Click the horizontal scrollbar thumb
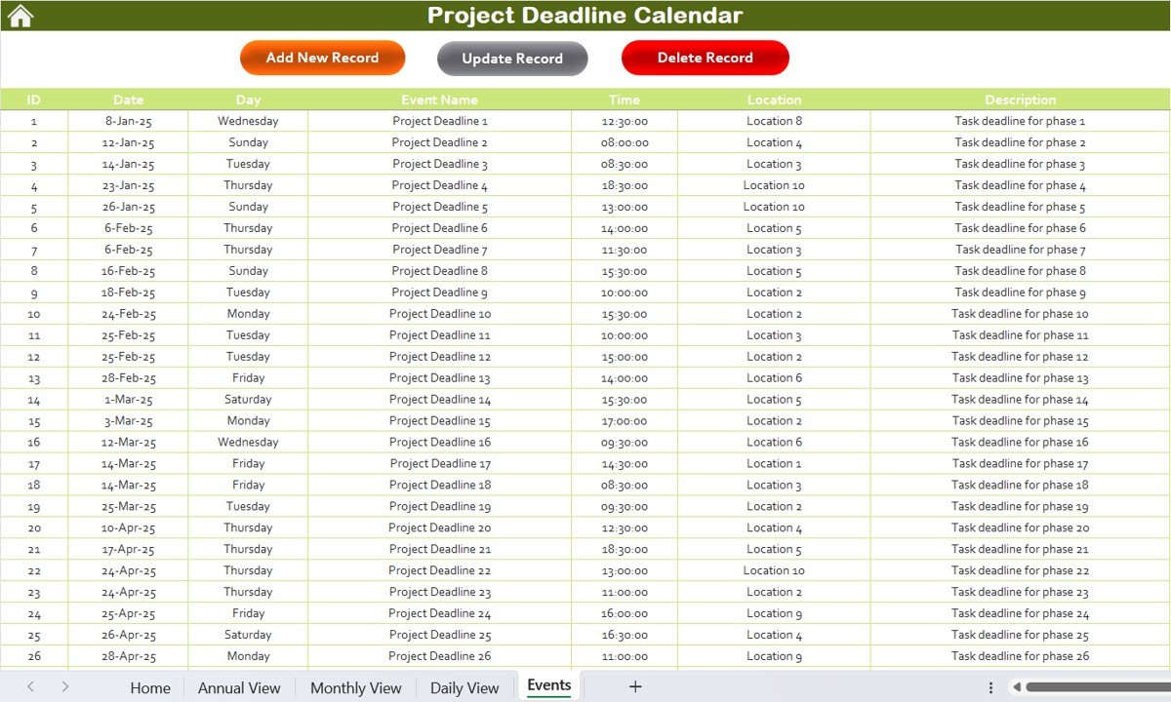1171x702 pixels. [1098, 687]
